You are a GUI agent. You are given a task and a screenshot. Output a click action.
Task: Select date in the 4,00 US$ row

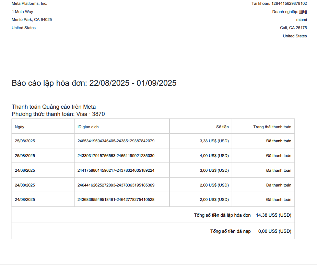tap(25, 156)
